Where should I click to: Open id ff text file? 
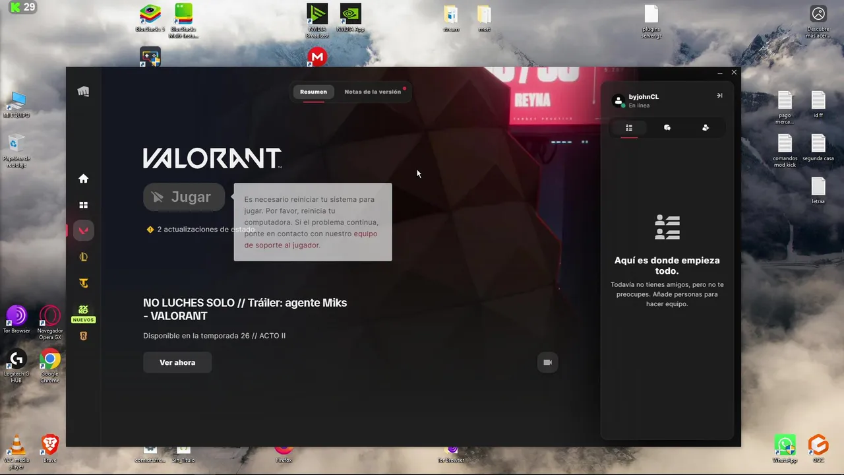818,105
